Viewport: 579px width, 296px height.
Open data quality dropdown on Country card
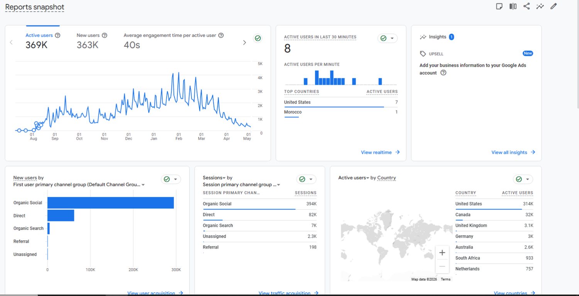523,179
